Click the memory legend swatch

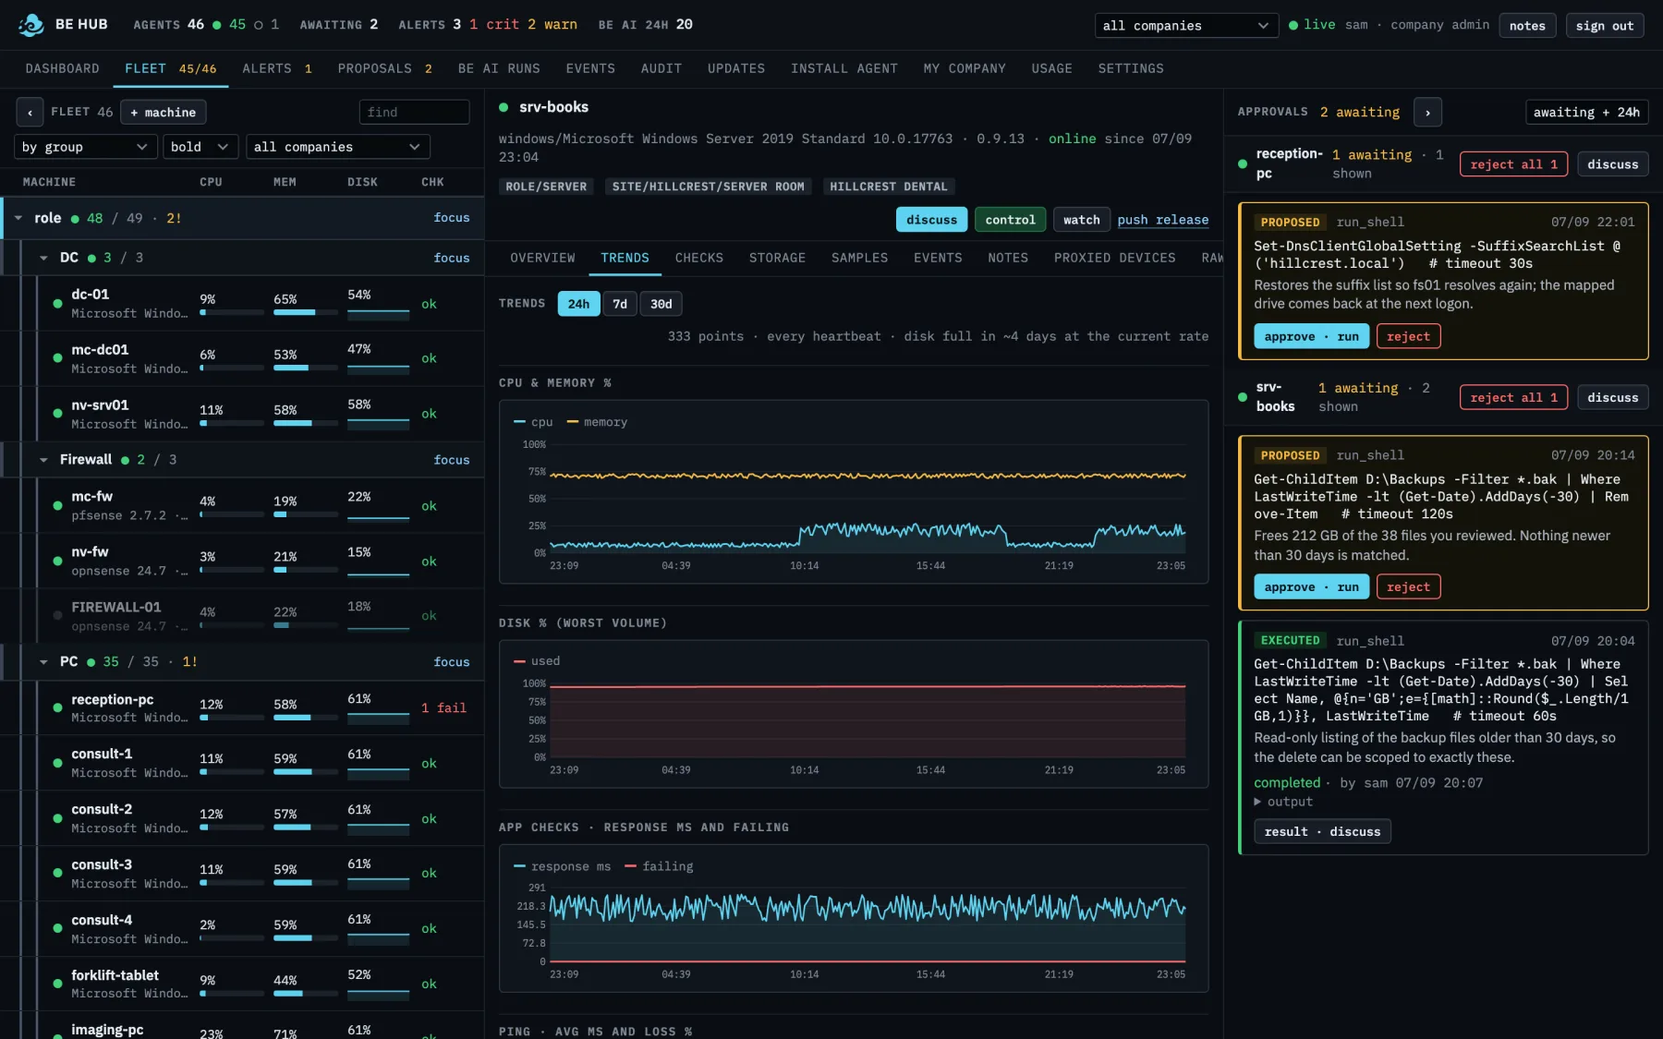(572, 422)
